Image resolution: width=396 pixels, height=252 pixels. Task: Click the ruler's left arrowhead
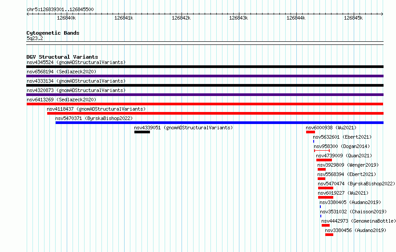point(28,14)
